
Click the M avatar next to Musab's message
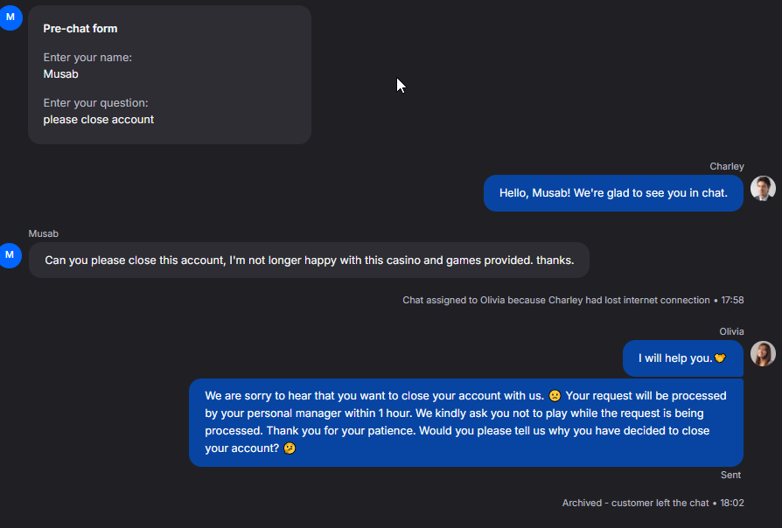click(x=10, y=255)
